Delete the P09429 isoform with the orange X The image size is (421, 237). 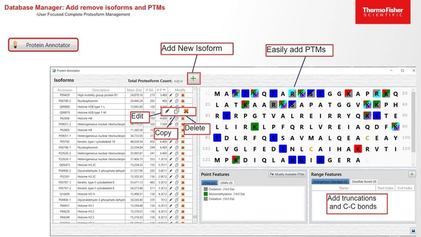click(x=183, y=95)
